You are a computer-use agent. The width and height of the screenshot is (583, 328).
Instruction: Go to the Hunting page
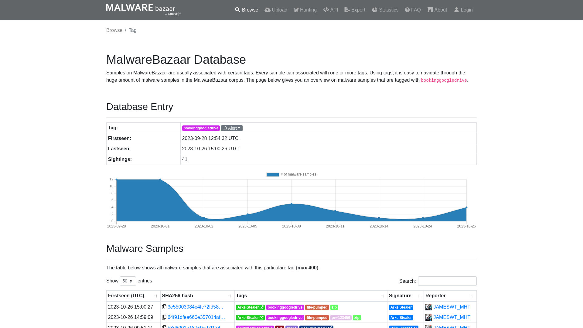(305, 10)
